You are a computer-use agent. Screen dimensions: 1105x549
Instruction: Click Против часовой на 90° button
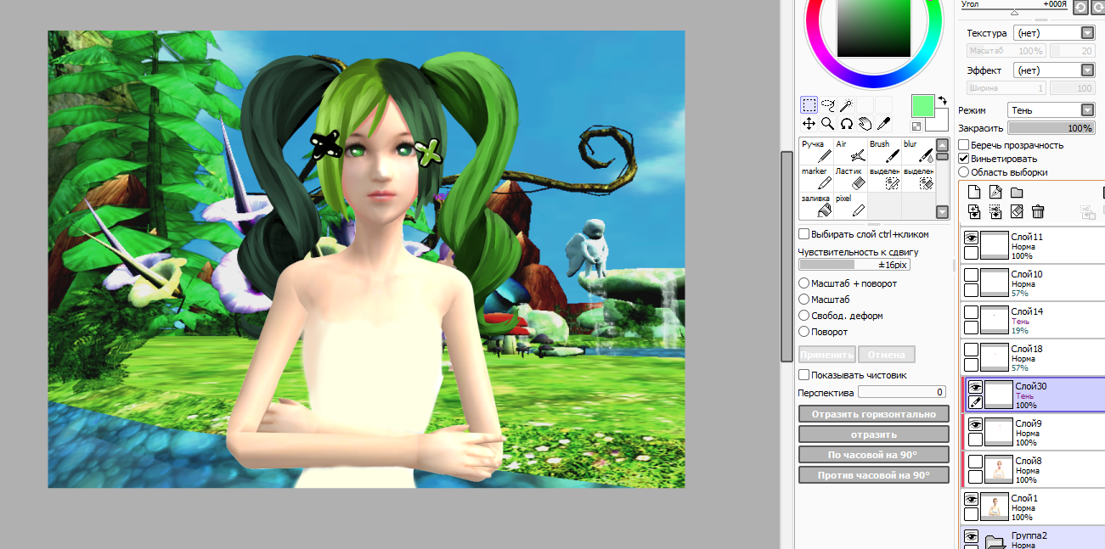coord(873,475)
